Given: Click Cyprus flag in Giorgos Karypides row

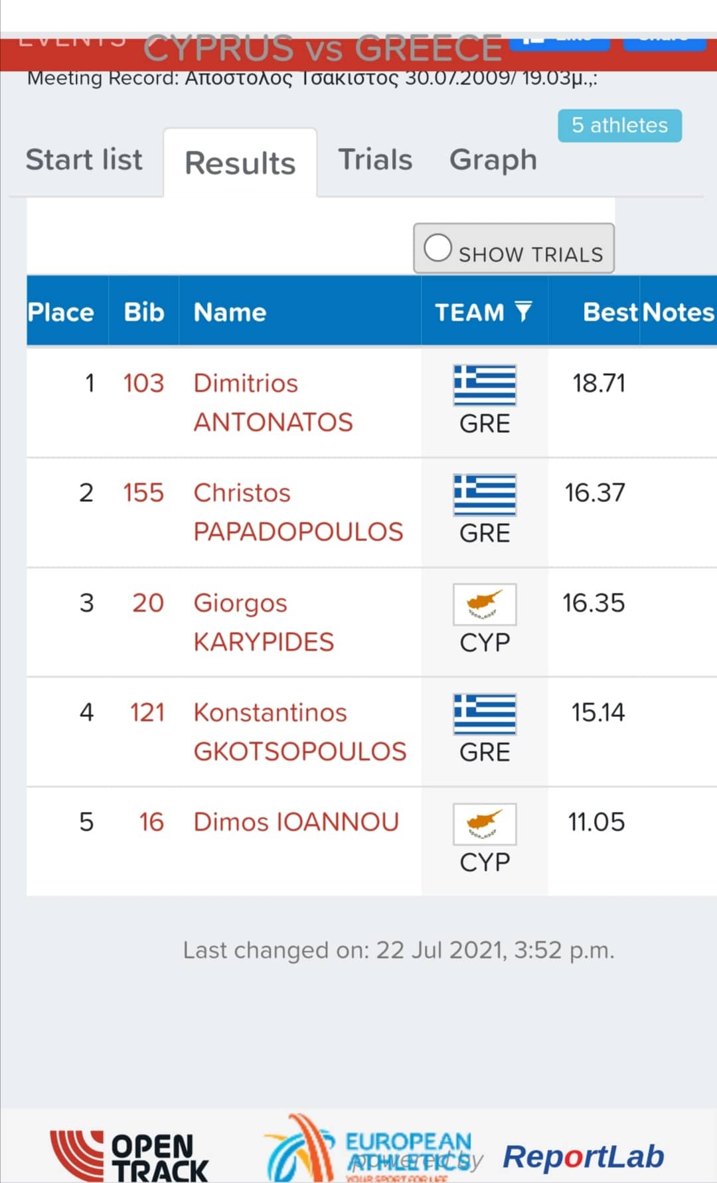Looking at the screenshot, I should tap(485, 604).
